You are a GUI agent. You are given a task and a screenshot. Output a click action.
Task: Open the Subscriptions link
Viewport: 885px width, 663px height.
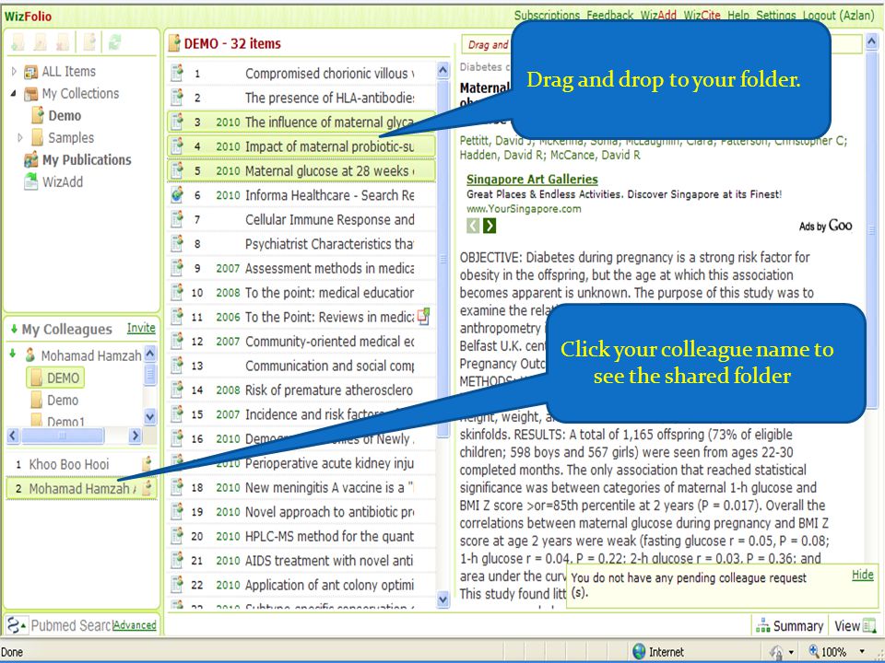coord(547,16)
